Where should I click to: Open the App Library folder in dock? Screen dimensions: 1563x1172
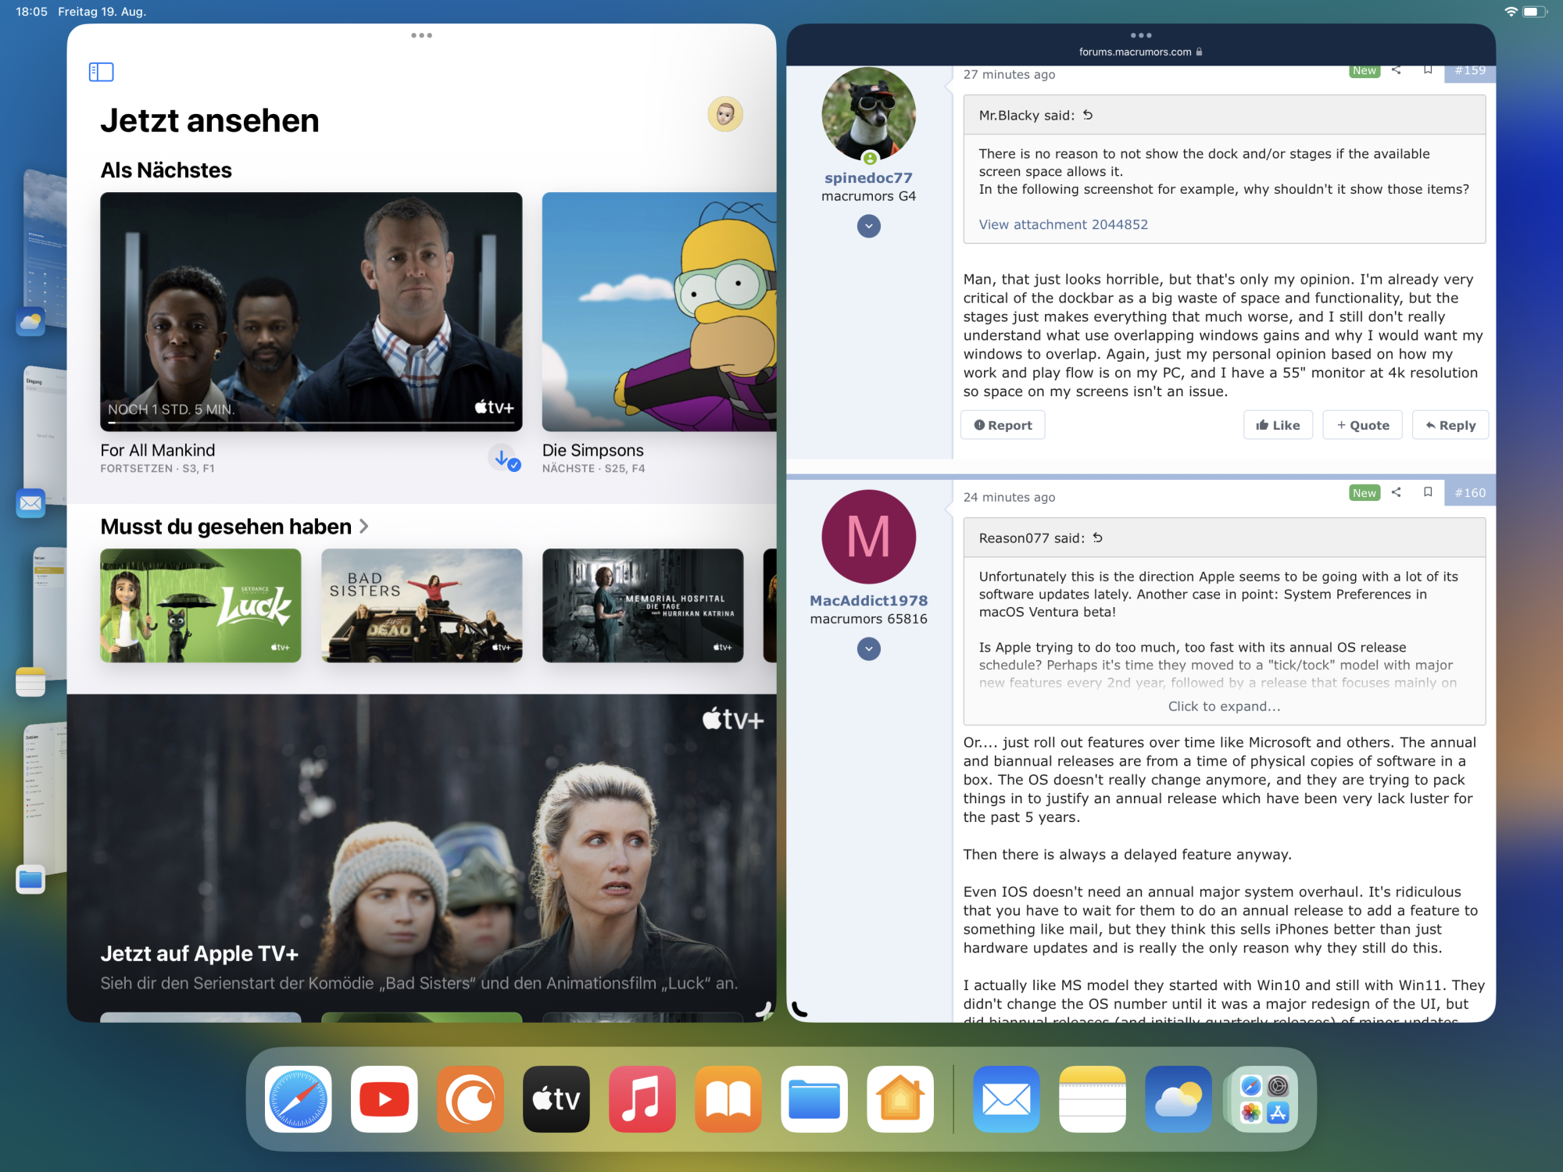pyautogui.click(x=1264, y=1099)
